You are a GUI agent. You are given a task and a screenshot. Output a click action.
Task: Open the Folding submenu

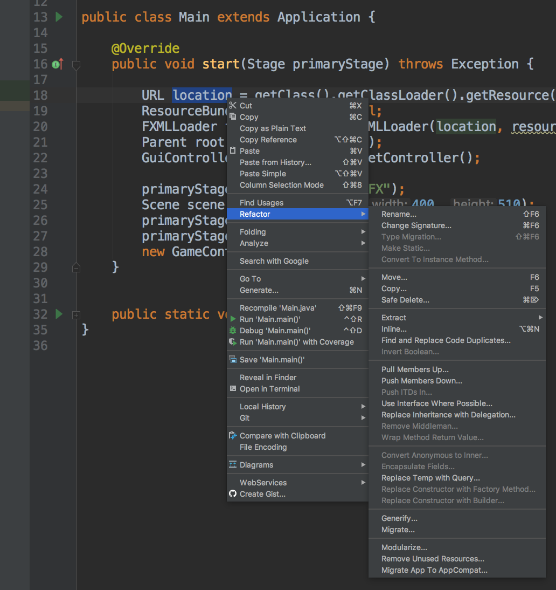point(297,232)
